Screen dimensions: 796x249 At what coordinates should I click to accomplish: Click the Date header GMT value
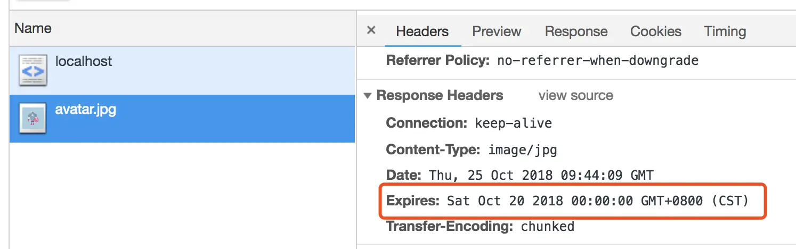coord(541,175)
